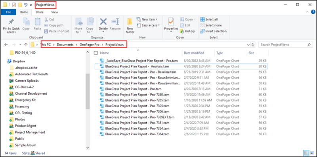Viewport: 317px width, 157px height.
Task: Collapse the ribbon with chevron
Action: (x=307, y=12)
